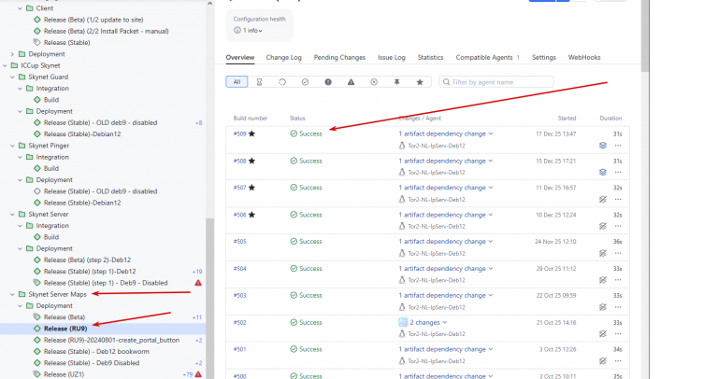Open the Compatible Agents tab

tap(488, 58)
